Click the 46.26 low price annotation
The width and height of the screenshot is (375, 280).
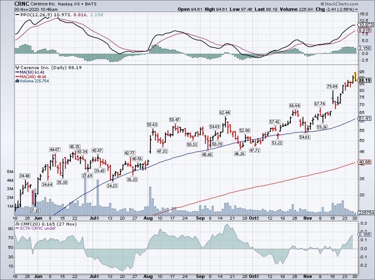click(x=240, y=154)
